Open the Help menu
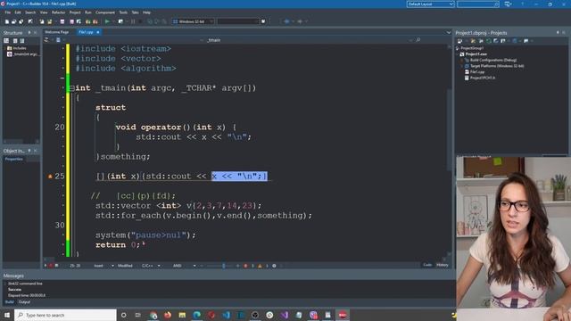Screen dimensions: 571x321 coord(146,12)
